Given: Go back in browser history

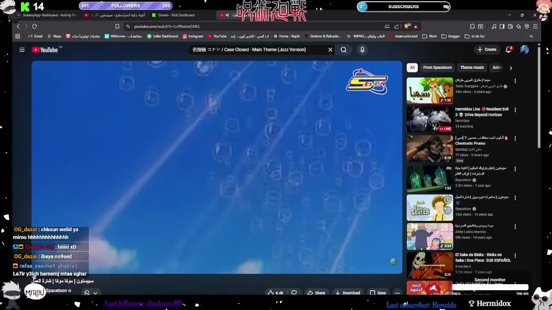Looking at the screenshot, I should pos(18,26).
